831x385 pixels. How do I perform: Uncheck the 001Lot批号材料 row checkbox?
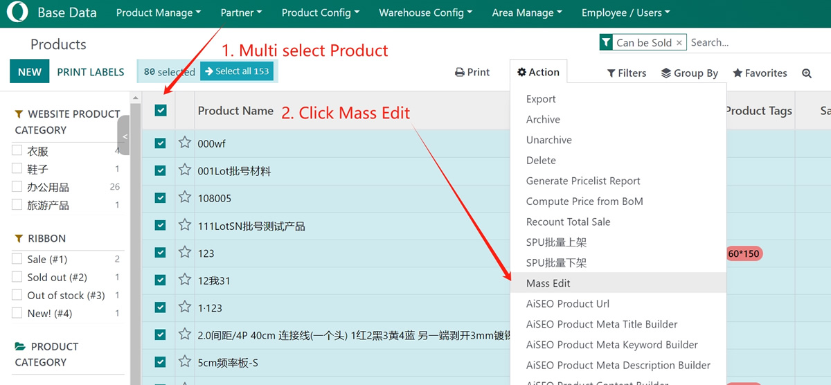[161, 170]
